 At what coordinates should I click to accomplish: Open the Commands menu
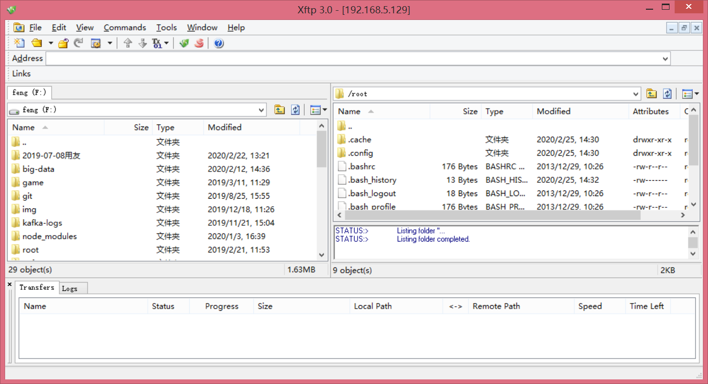pos(125,28)
